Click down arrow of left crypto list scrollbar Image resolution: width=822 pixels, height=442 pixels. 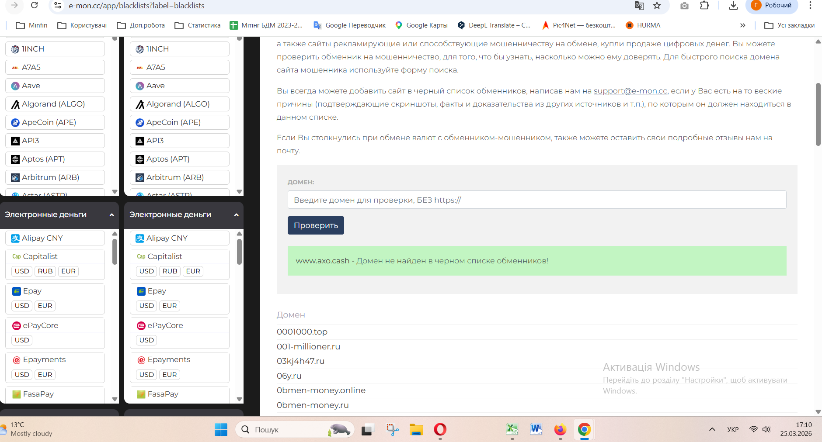coord(115,191)
